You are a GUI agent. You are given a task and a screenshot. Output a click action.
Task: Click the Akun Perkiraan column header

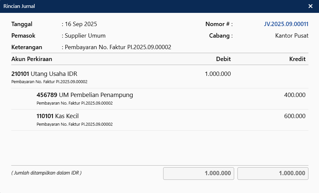32,59
